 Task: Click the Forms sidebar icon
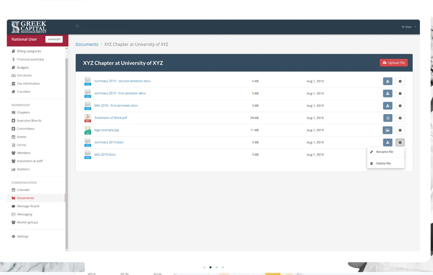pyautogui.click(x=13, y=145)
